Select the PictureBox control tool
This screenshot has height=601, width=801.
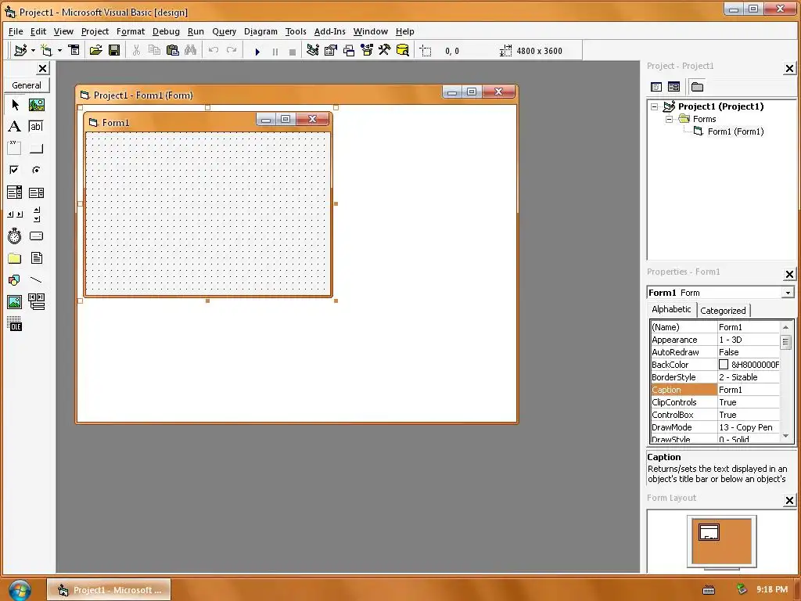click(36, 106)
